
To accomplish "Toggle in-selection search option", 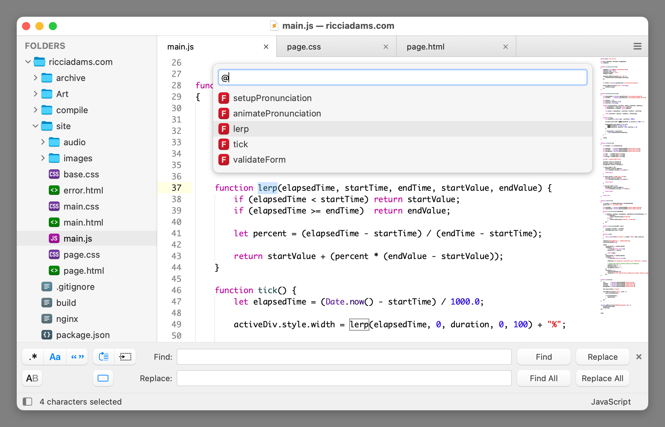I will 125,357.
